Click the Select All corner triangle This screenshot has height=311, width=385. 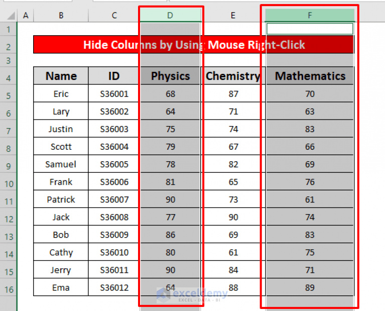tap(11, 16)
